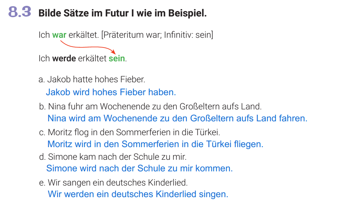Click sentence b about Nina and the Großeltern
The width and height of the screenshot is (353, 212).
coord(155,106)
